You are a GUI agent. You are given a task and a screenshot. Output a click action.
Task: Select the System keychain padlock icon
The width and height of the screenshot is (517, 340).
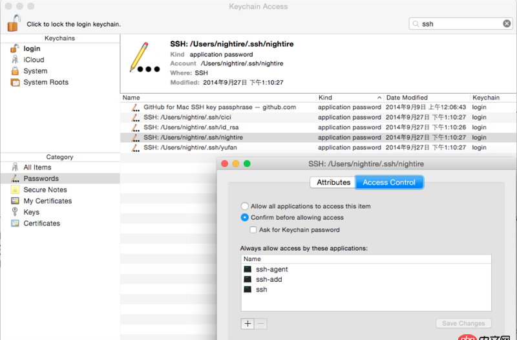pos(15,71)
